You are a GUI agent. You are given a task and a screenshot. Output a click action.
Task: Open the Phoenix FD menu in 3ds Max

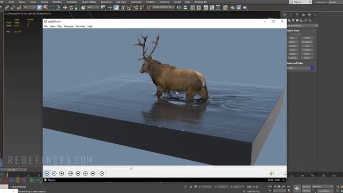pos(200,2)
